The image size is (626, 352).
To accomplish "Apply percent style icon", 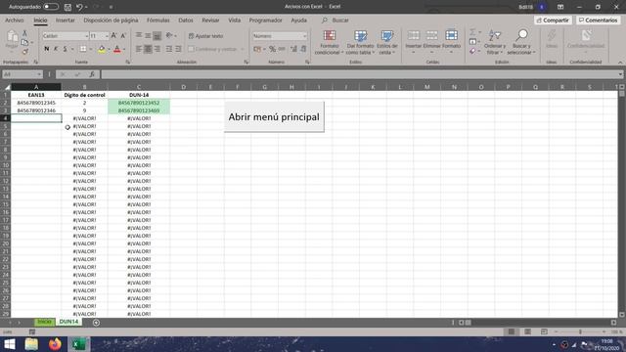I will click(x=272, y=49).
